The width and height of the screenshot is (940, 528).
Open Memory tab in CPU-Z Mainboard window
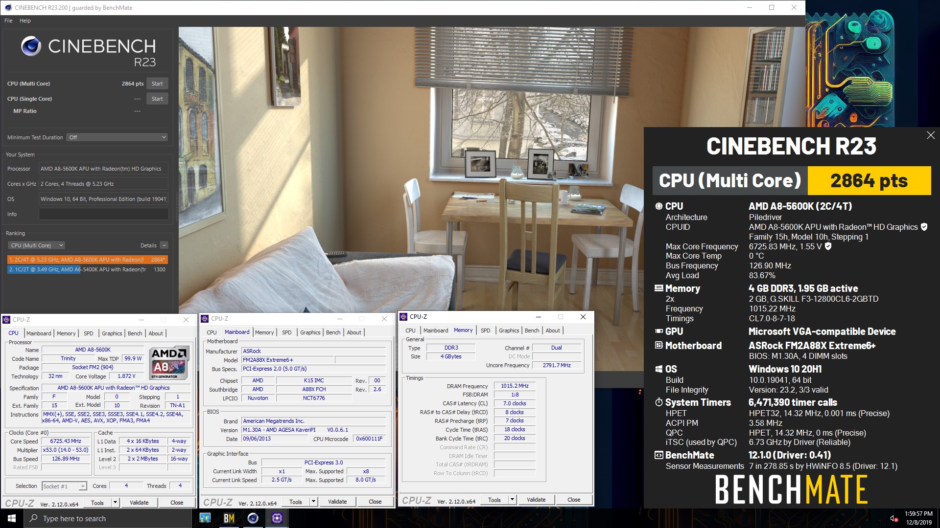click(264, 332)
